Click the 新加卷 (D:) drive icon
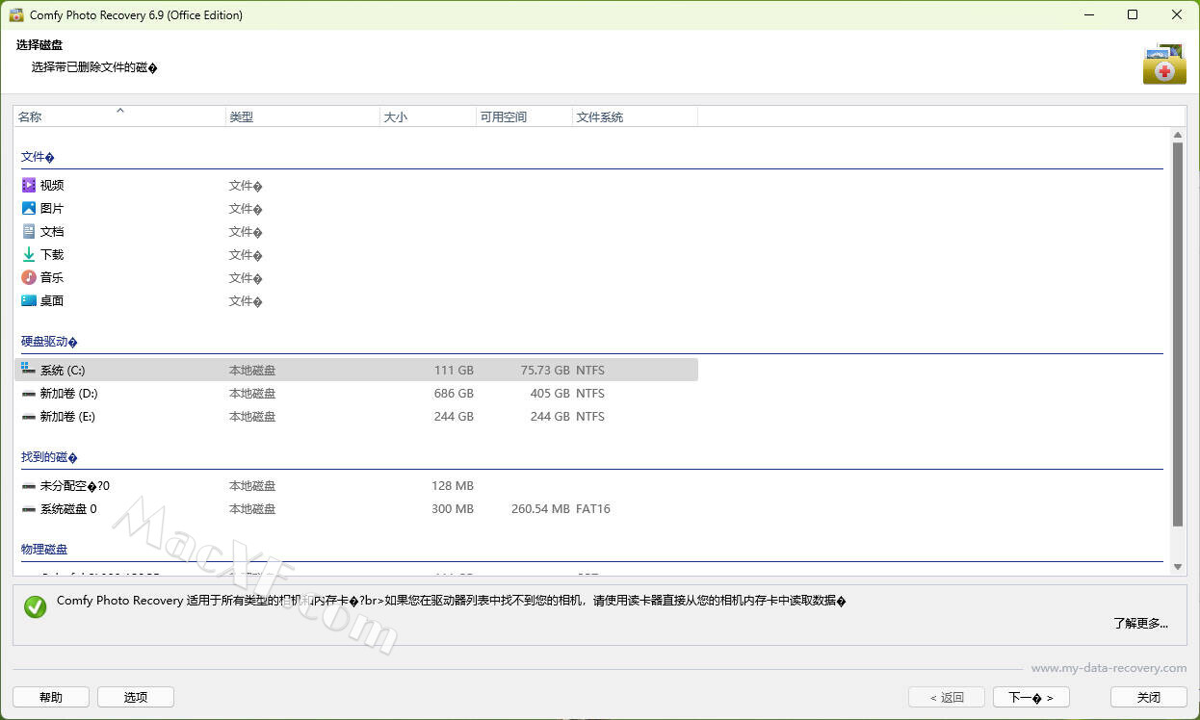 click(29, 393)
